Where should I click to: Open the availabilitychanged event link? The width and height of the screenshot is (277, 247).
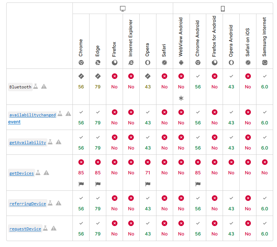coord(32,115)
